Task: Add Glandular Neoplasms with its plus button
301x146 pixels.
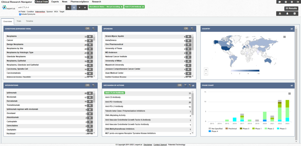Action: (90, 57)
